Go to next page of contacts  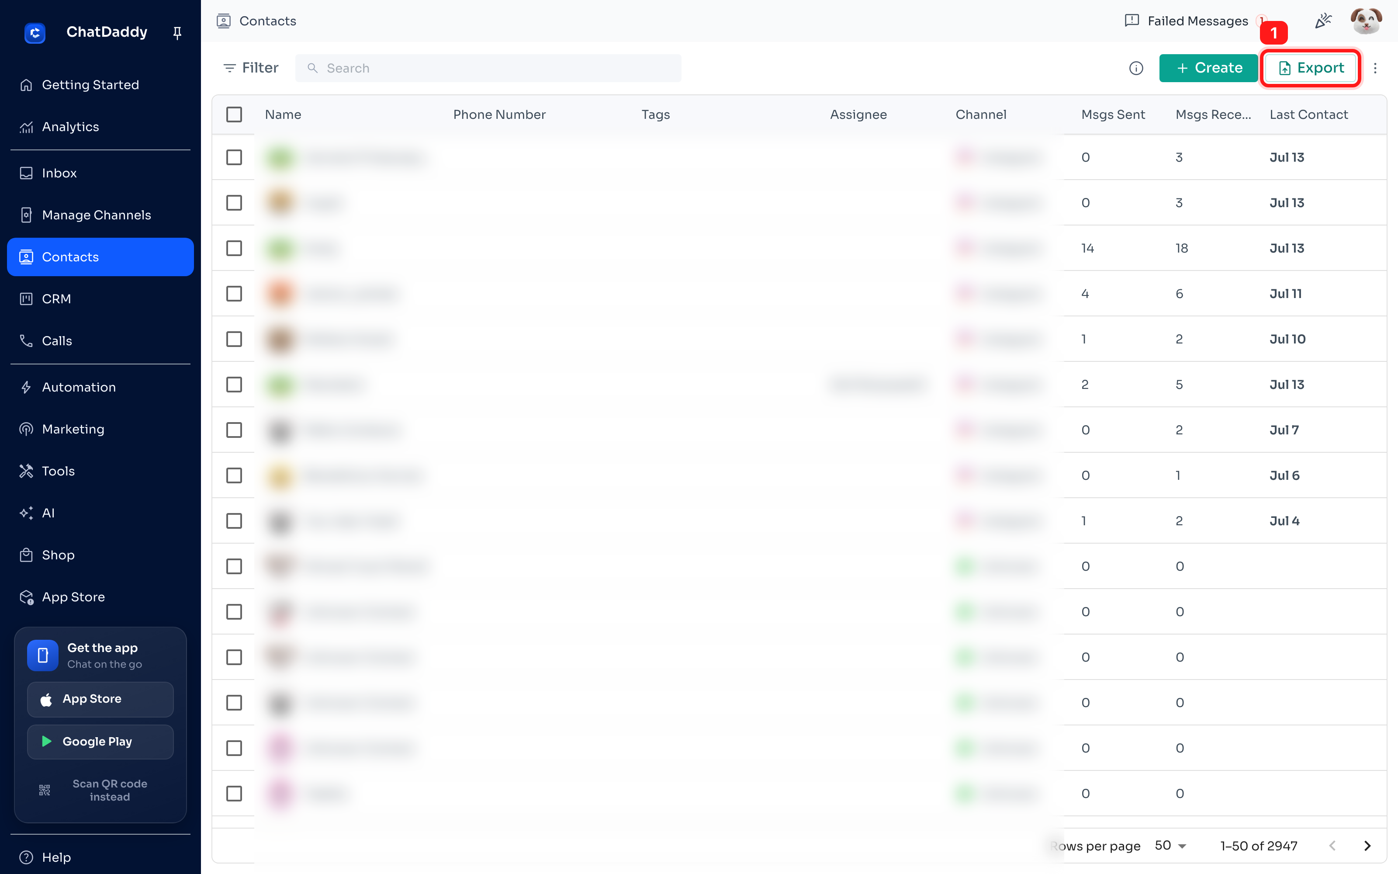(1367, 846)
